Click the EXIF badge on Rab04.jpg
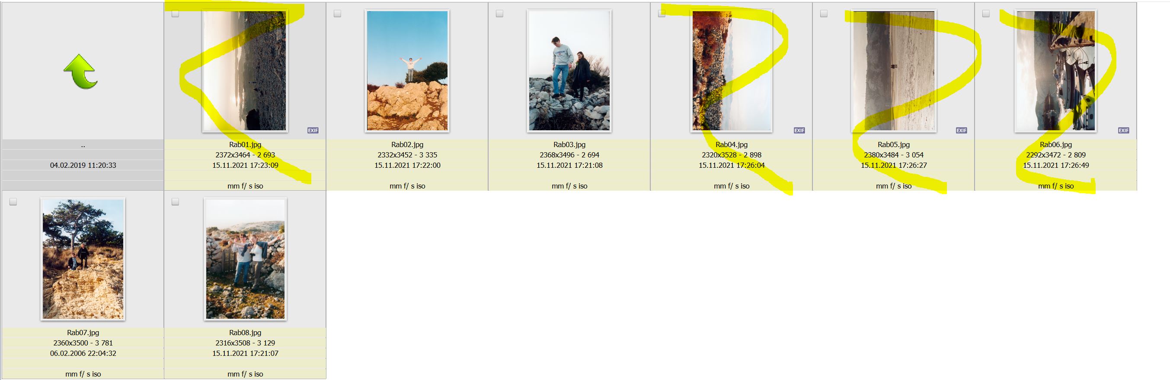The image size is (1170, 380). (799, 130)
